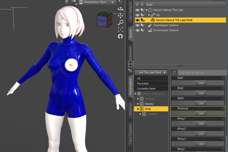This screenshot has height=152, width=228.
Task: Click the view cube Front face
Action: 101,21
